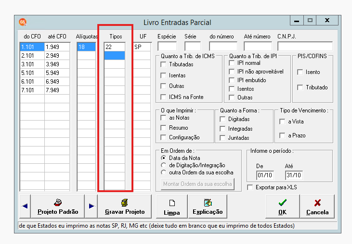
Task: Click the Cancela button
Action: [317, 206]
